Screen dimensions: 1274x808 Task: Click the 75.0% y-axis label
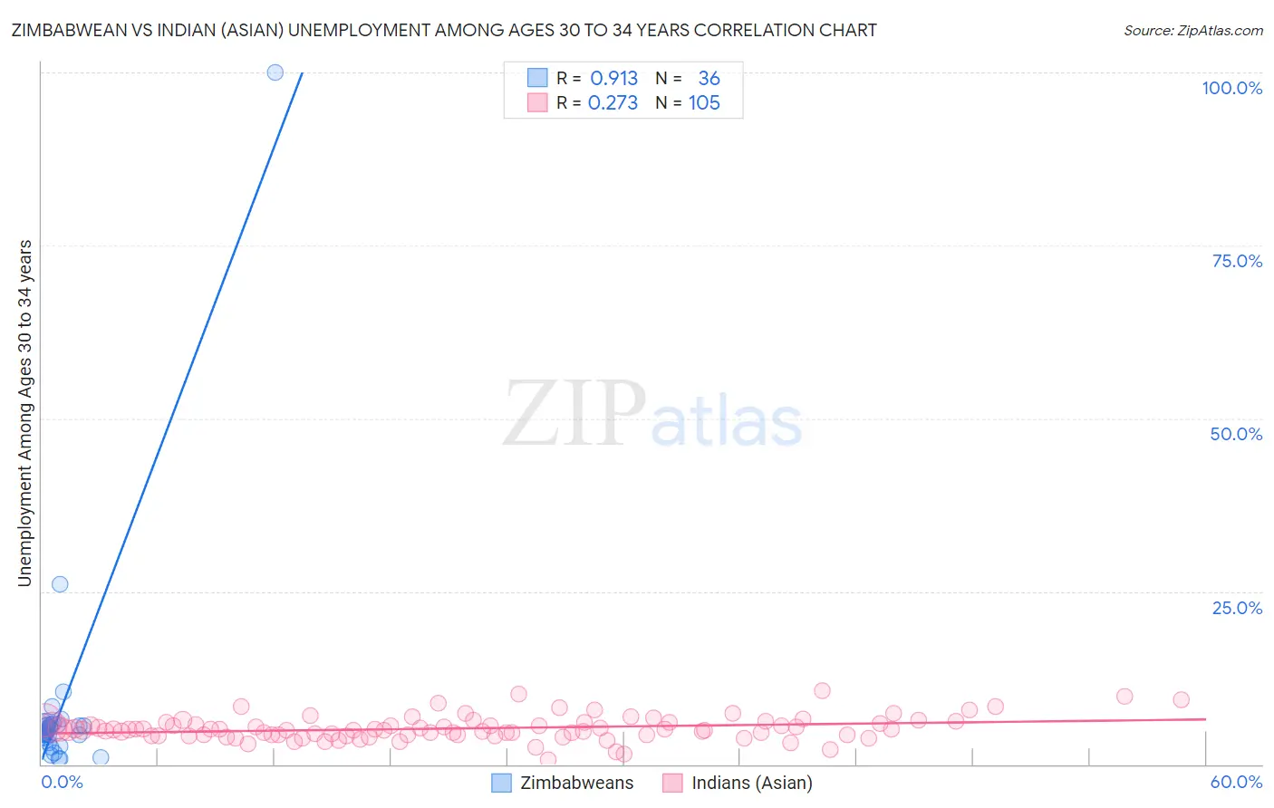pos(1237,261)
